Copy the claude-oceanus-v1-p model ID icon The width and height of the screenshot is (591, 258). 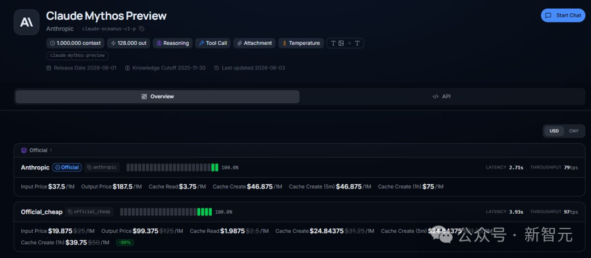[142, 28]
